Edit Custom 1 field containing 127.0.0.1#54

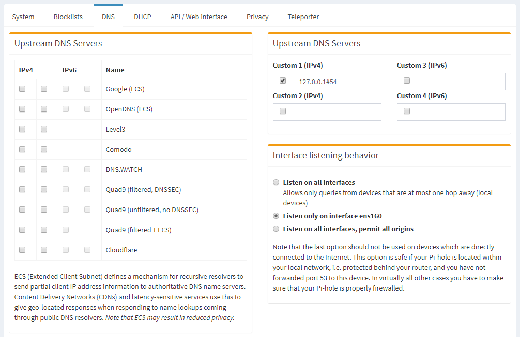coord(337,82)
